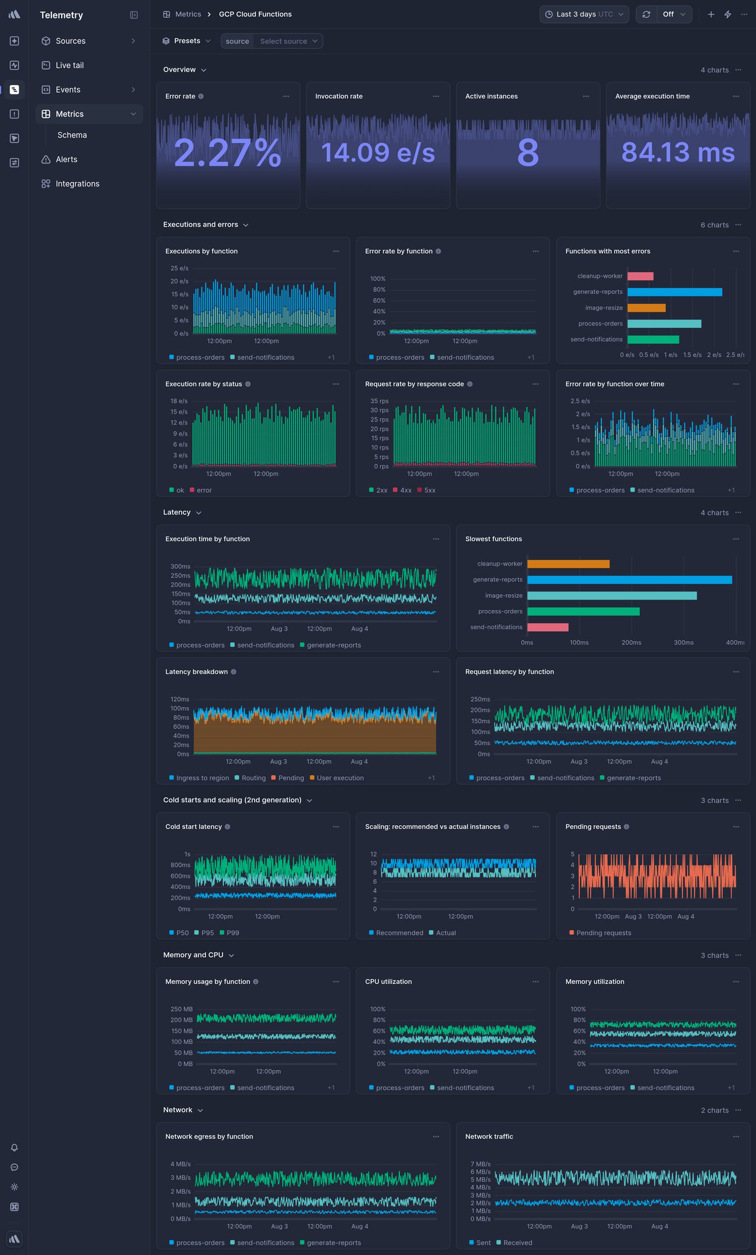
Task: Collapse the Cold starts and scaling section
Action: click(x=238, y=800)
